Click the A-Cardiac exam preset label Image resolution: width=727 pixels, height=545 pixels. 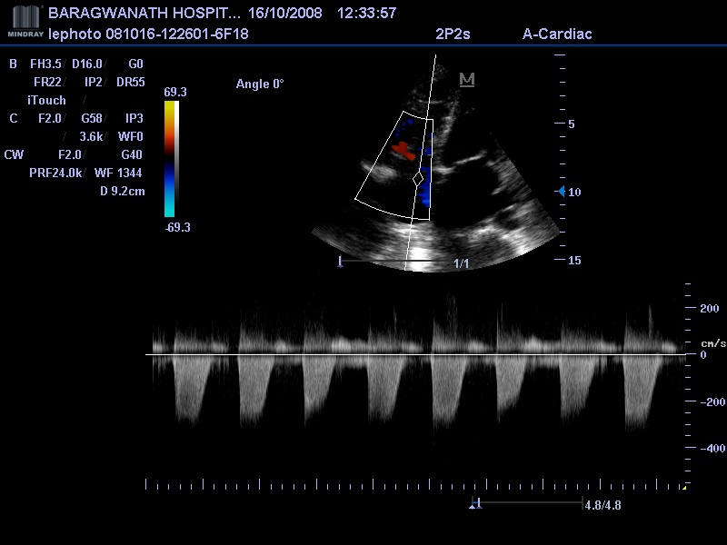coord(557,34)
